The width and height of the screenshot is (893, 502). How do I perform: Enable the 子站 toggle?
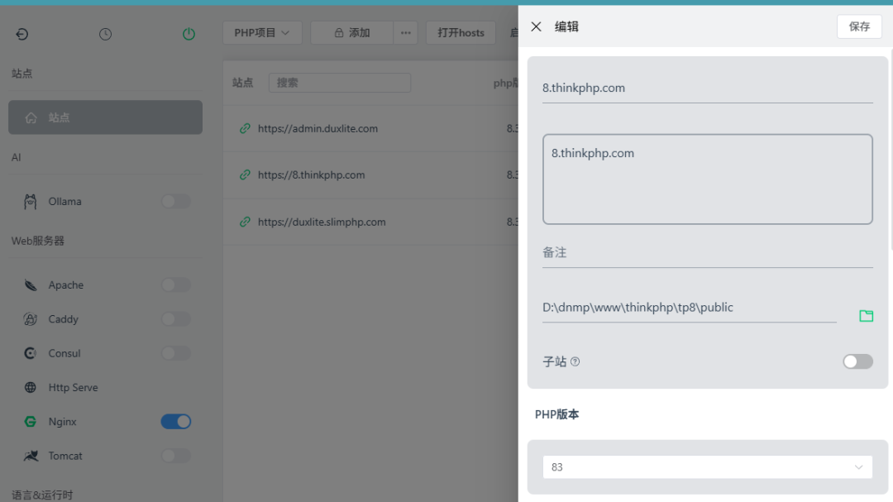[x=857, y=361]
